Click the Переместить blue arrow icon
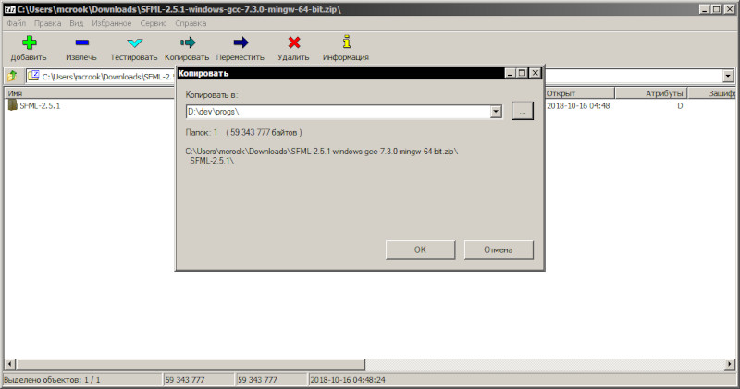This screenshot has height=389, width=740. (x=240, y=43)
